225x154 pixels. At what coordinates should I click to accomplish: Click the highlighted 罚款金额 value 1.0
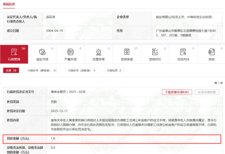(x=53, y=138)
